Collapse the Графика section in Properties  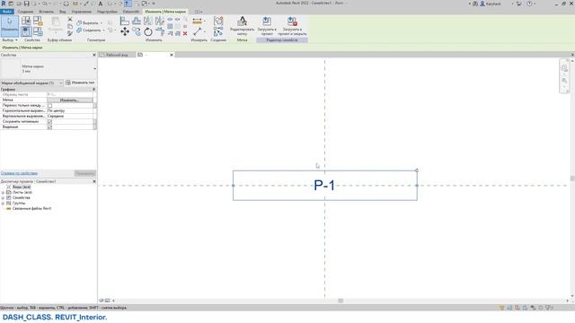[93, 90]
